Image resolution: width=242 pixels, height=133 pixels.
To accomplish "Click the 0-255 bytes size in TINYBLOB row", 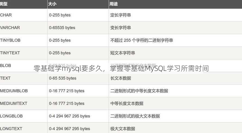I will (x=60, y=40).
